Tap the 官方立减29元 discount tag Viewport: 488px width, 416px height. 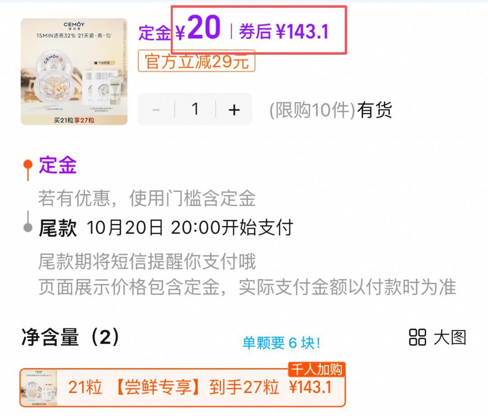197,61
